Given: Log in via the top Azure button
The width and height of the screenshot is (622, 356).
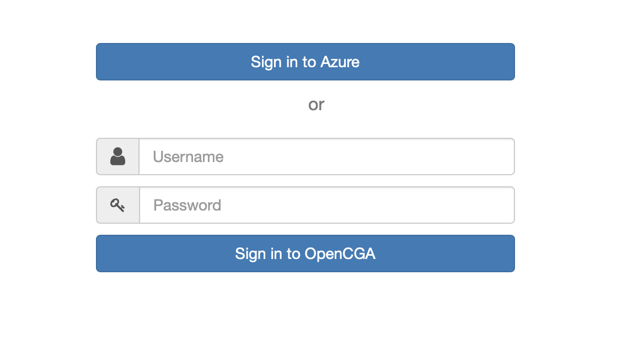Looking at the screenshot, I should [x=305, y=62].
